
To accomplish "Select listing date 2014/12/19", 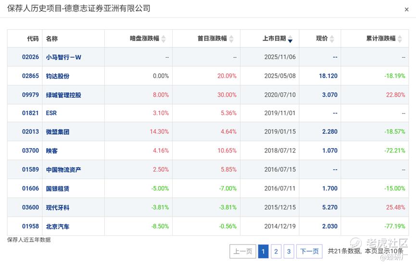I will tap(280, 227).
